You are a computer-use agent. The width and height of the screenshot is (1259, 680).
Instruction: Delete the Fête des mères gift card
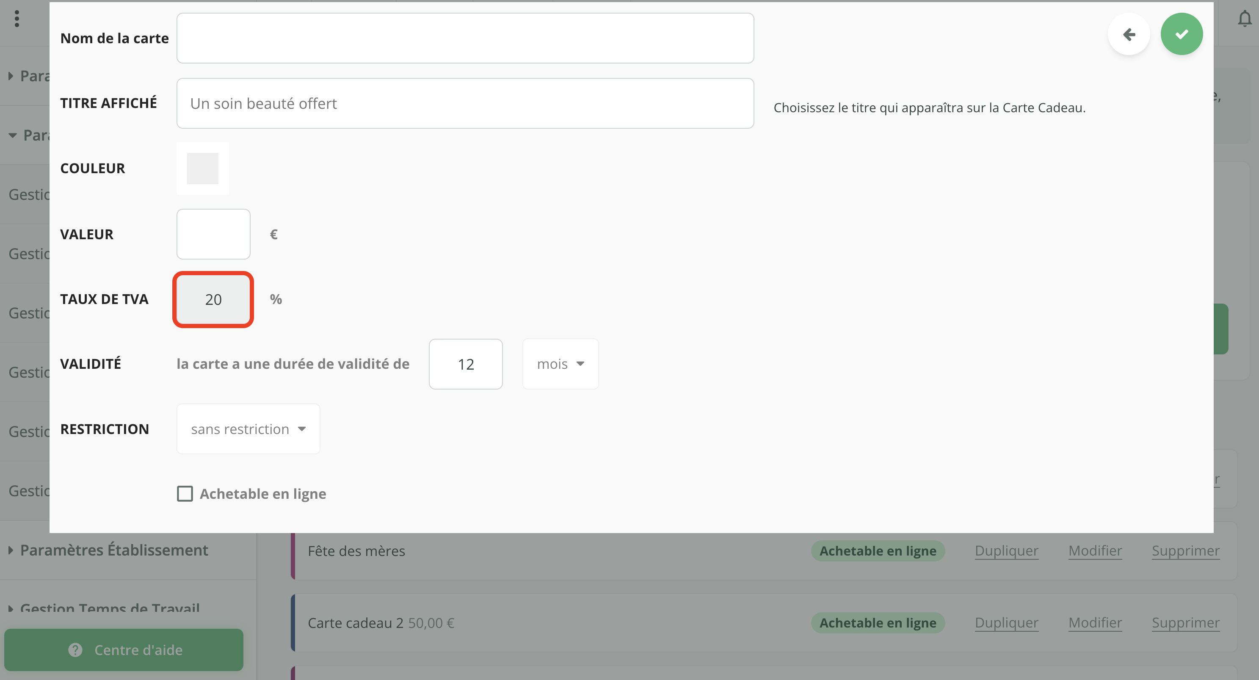(1185, 550)
